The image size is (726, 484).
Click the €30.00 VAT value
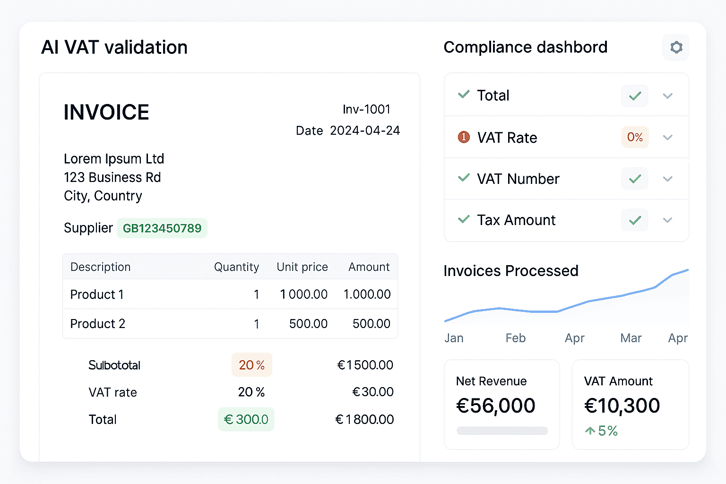[373, 392]
